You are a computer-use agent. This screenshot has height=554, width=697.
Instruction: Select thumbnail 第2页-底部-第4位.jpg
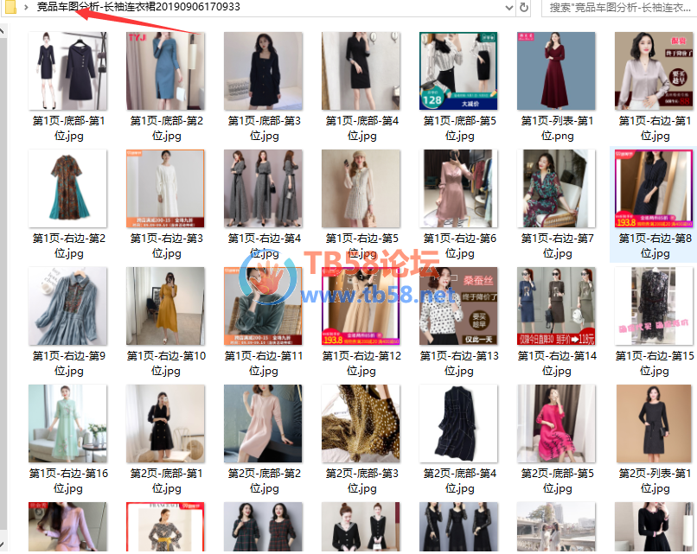point(458,423)
